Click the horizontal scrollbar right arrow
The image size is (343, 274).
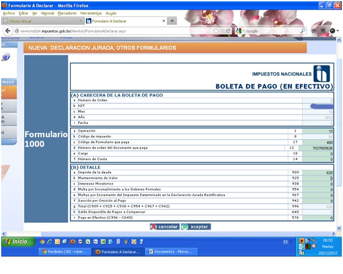coord(333,234)
